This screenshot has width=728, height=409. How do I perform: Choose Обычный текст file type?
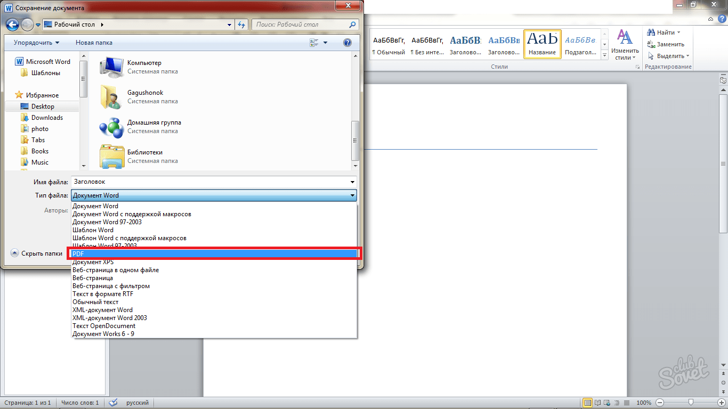(x=214, y=302)
